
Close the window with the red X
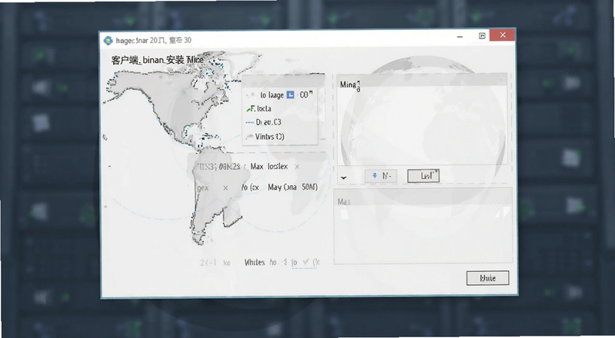point(503,35)
